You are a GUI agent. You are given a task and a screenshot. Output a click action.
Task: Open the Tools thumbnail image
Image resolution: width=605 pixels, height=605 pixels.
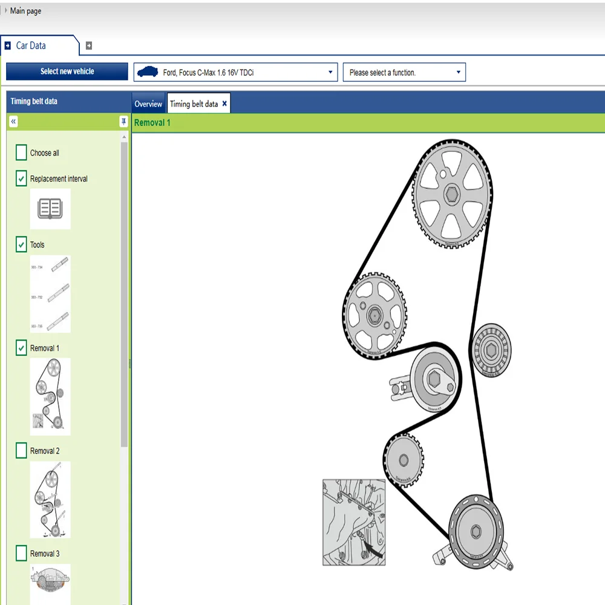pos(50,293)
